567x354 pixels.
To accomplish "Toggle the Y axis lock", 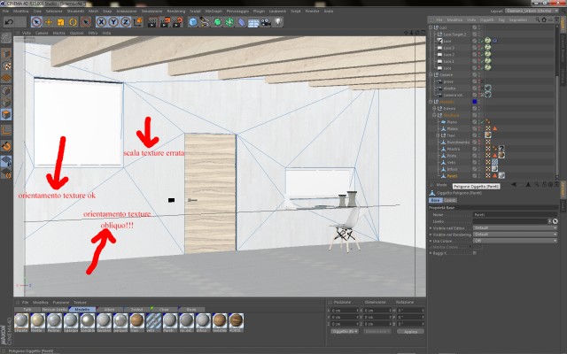I will pyautogui.click(x=113, y=22).
